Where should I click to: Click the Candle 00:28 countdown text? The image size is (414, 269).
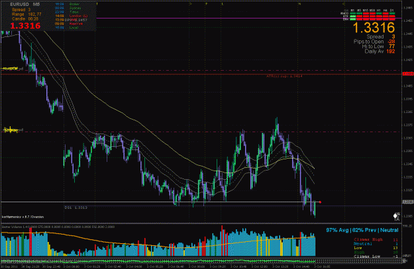[25, 19]
